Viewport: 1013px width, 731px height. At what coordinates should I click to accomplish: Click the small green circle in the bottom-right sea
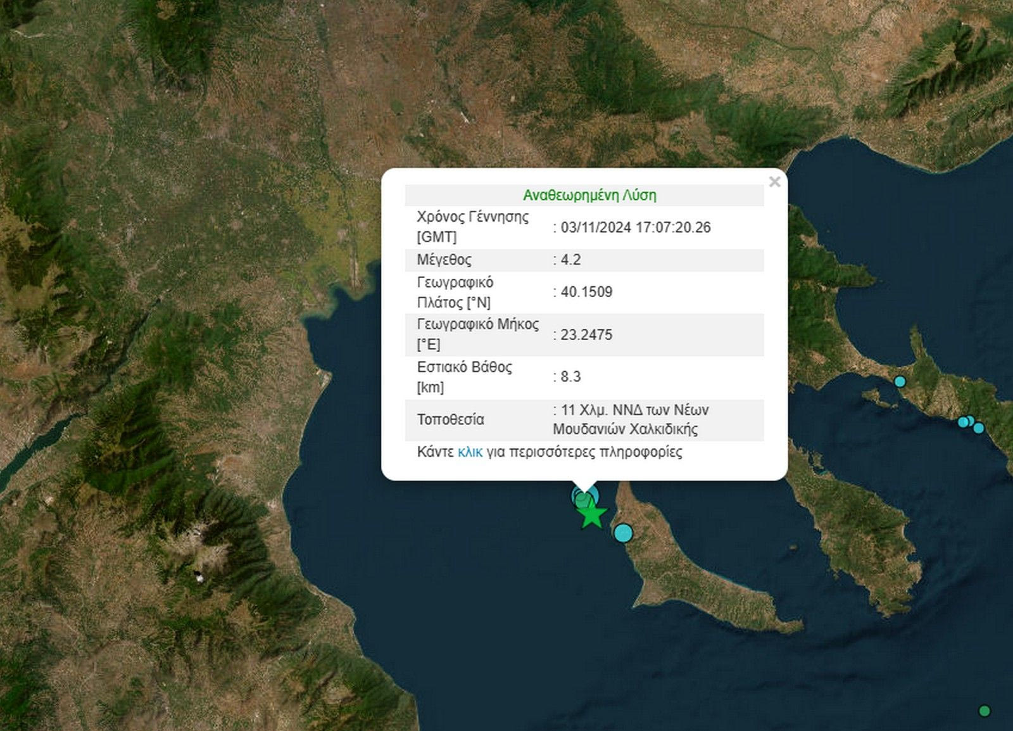point(984,711)
